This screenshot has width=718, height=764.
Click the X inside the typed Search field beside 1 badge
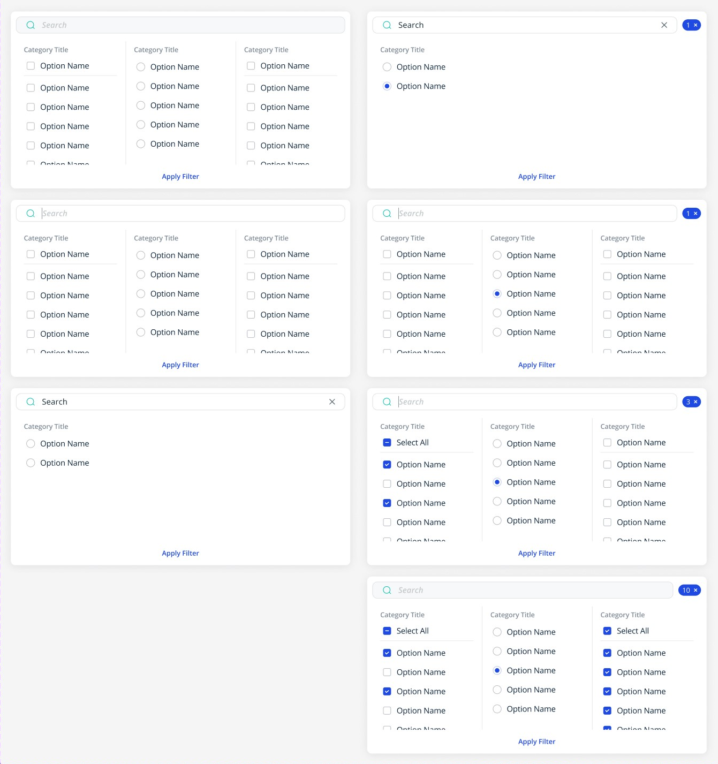[x=664, y=25]
